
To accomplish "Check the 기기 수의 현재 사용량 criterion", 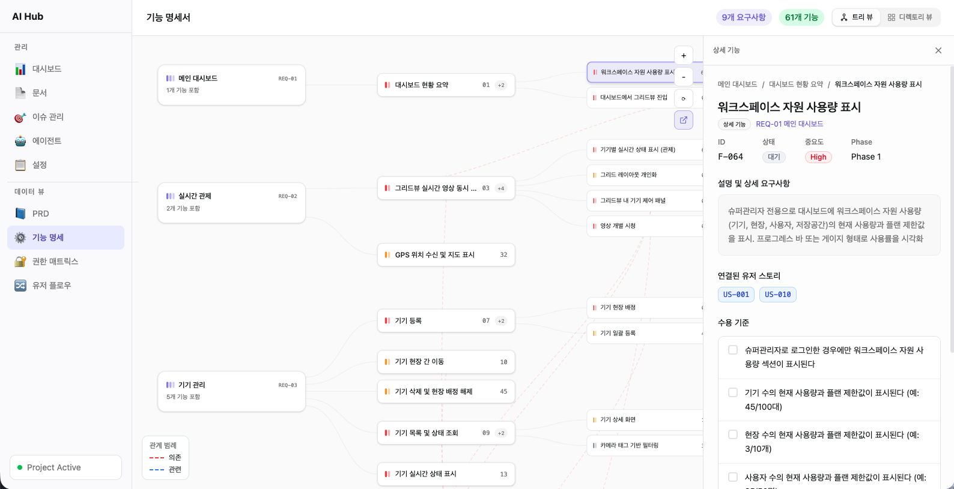I will (x=733, y=392).
